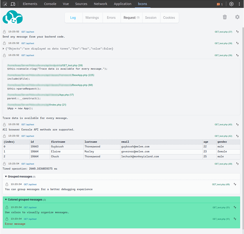Open the Application DevTools tab
This screenshot has width=244, height=234.
click(x=123, y=4)
